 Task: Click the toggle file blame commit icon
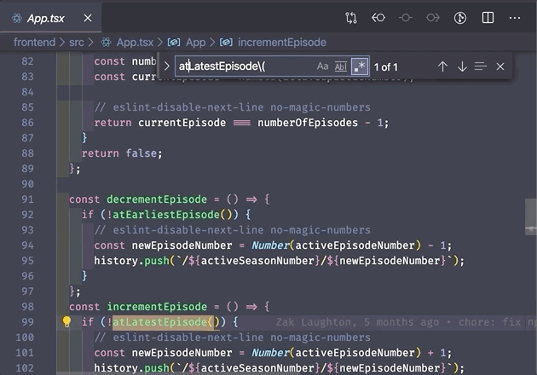[406, 18]
